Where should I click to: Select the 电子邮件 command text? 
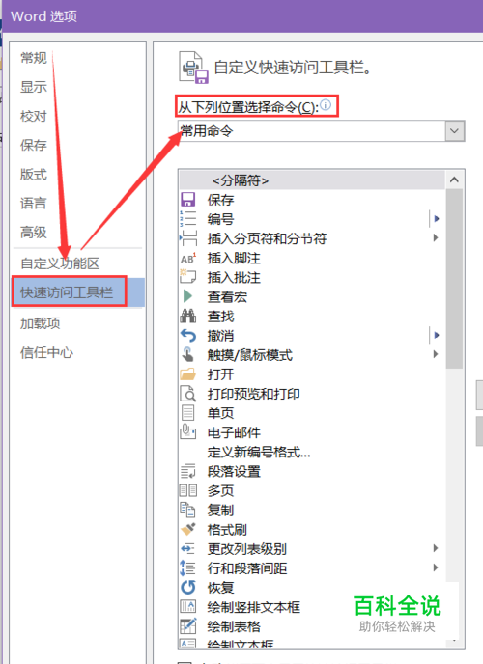(x=234, y=432)
